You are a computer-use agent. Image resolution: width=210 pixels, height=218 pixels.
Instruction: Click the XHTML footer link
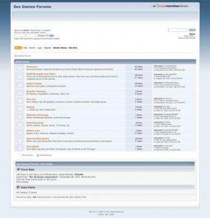tap(101, 214)
